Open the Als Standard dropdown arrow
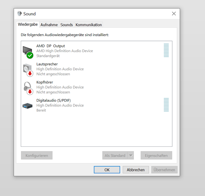 (x=131, y=156)
